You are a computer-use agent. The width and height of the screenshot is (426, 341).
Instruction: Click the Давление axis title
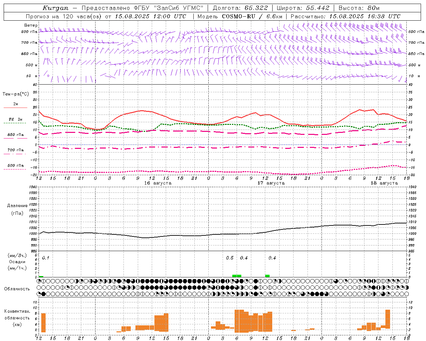click(x=17, y=206)
